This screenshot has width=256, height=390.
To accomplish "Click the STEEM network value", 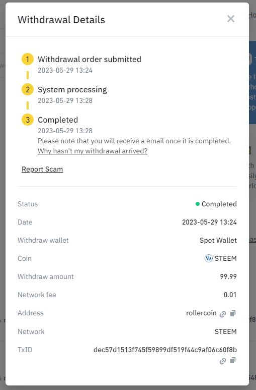I will [x=226, y=331].
